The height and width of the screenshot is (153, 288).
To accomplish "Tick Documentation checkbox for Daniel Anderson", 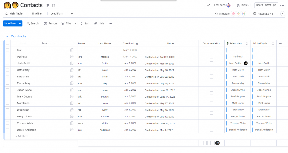I will point(211,130).
